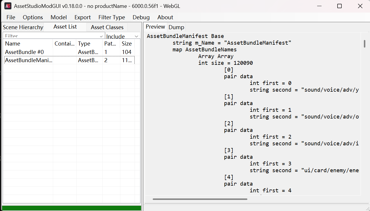Select the Preview tab
Viewport: 370px width, 211px height.
coord(155,27)
